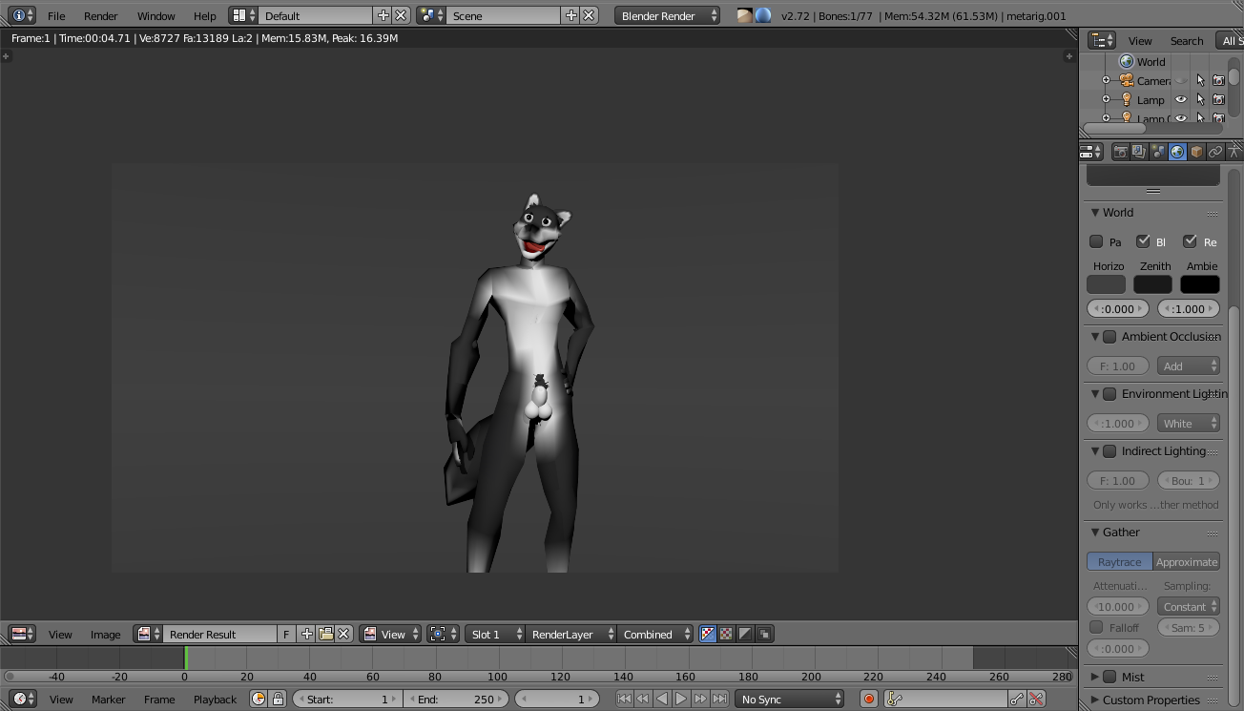Switch to the Object properties cube tab
The width and height of the screenshot is (1244, 711).
(x=1196, y=152)
